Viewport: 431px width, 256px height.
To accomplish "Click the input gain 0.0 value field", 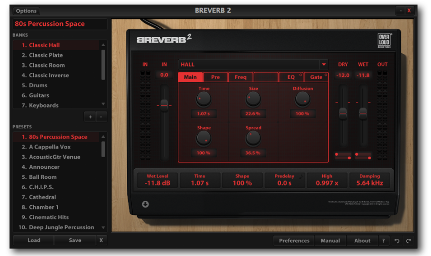I will [164, 75].
